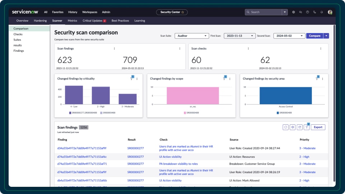Click the globe icon in the top bar
The image size is (345, 194).
(x=294, y=12)
